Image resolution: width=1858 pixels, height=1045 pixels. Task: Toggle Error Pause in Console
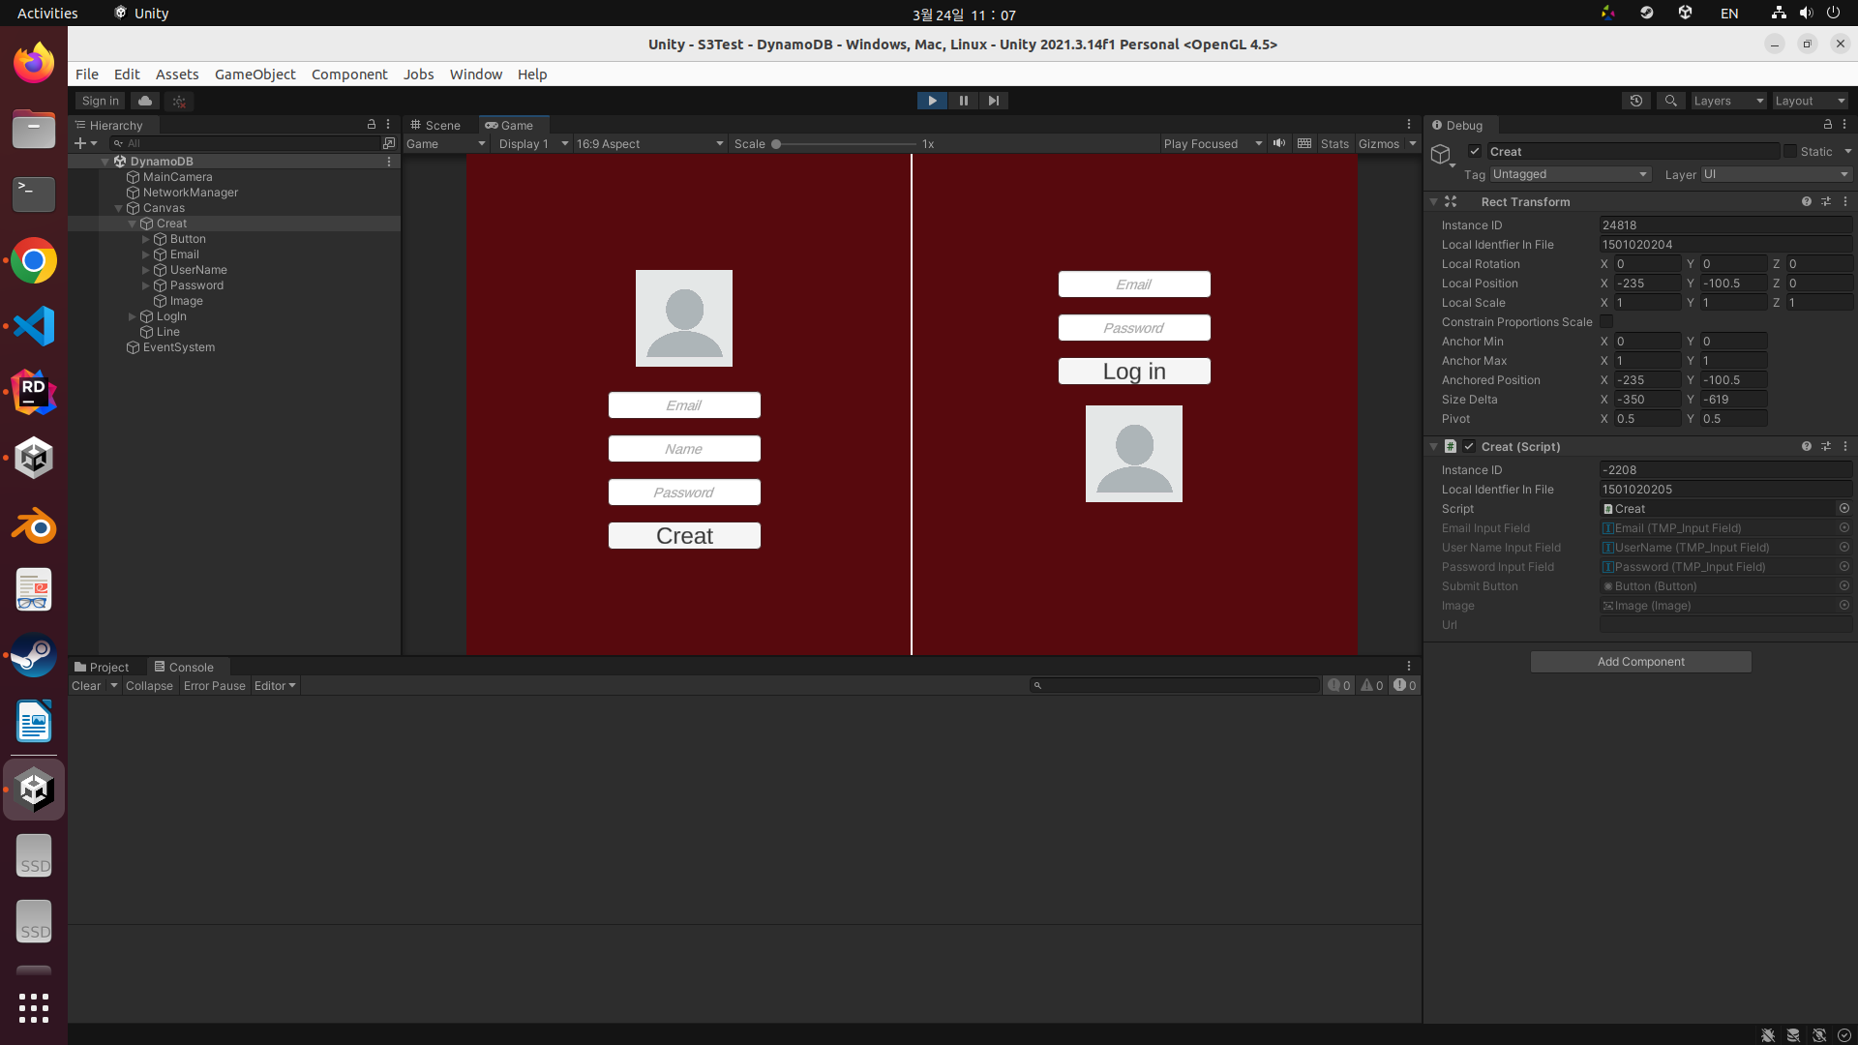(215, 685)
